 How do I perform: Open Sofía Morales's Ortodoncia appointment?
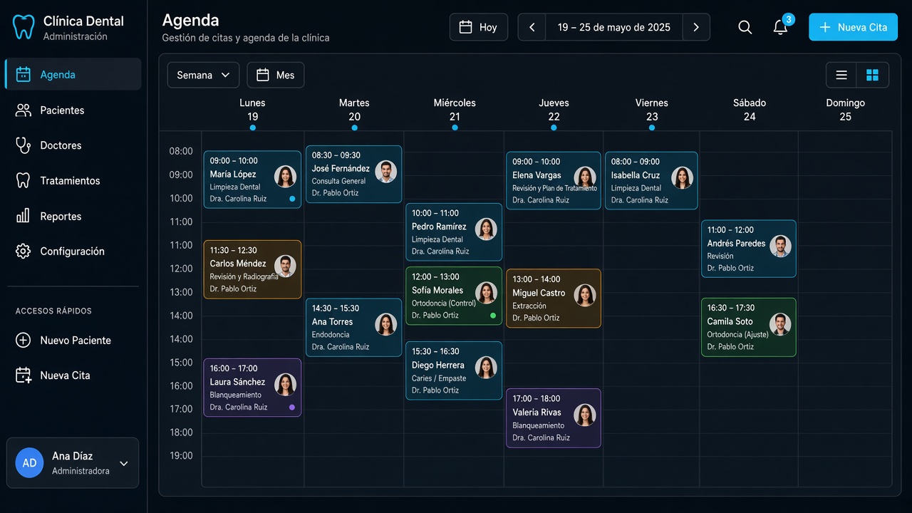pyautogui.click(x=454, y=296)
